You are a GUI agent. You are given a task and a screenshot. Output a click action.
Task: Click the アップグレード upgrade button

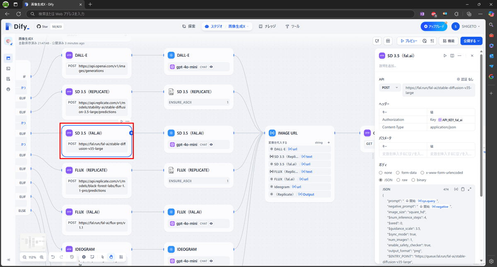point(434,26)
